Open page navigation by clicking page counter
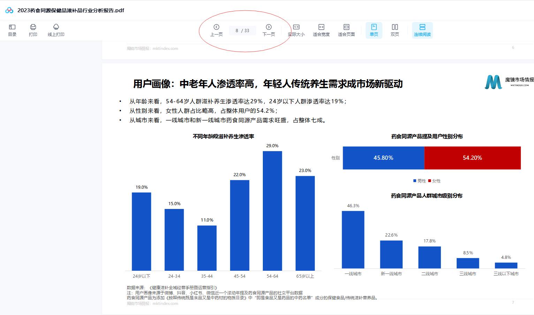This screenshot has height=315, width=534. 242,30
